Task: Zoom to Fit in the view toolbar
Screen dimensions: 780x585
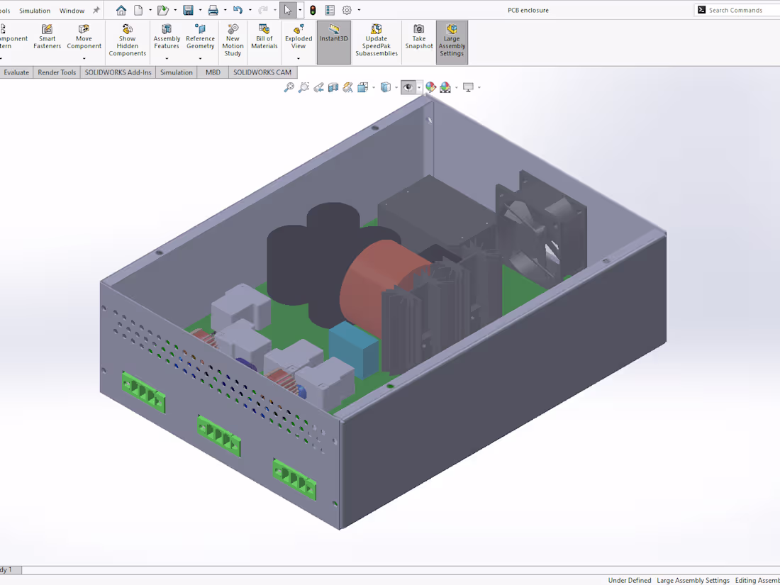Action: [x=289, y=87]
